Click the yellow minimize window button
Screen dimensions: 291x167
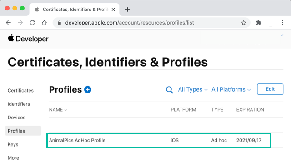15,8
